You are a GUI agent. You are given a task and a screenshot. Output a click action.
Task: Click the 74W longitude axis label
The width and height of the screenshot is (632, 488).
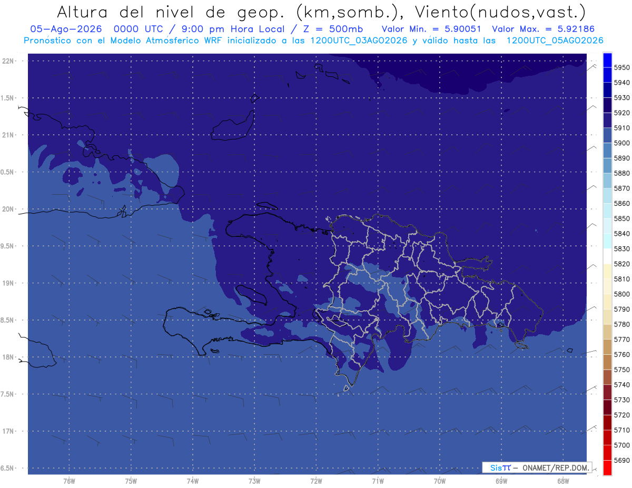pyautogui.click(x=193, y=481)
